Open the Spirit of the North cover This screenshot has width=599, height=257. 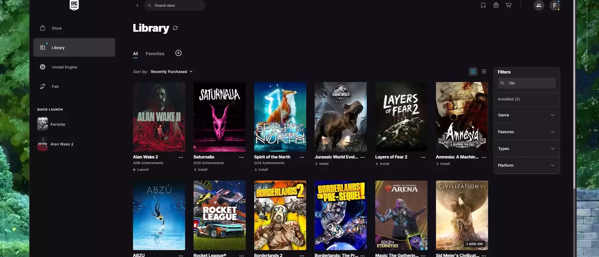(x=280, y=117)
